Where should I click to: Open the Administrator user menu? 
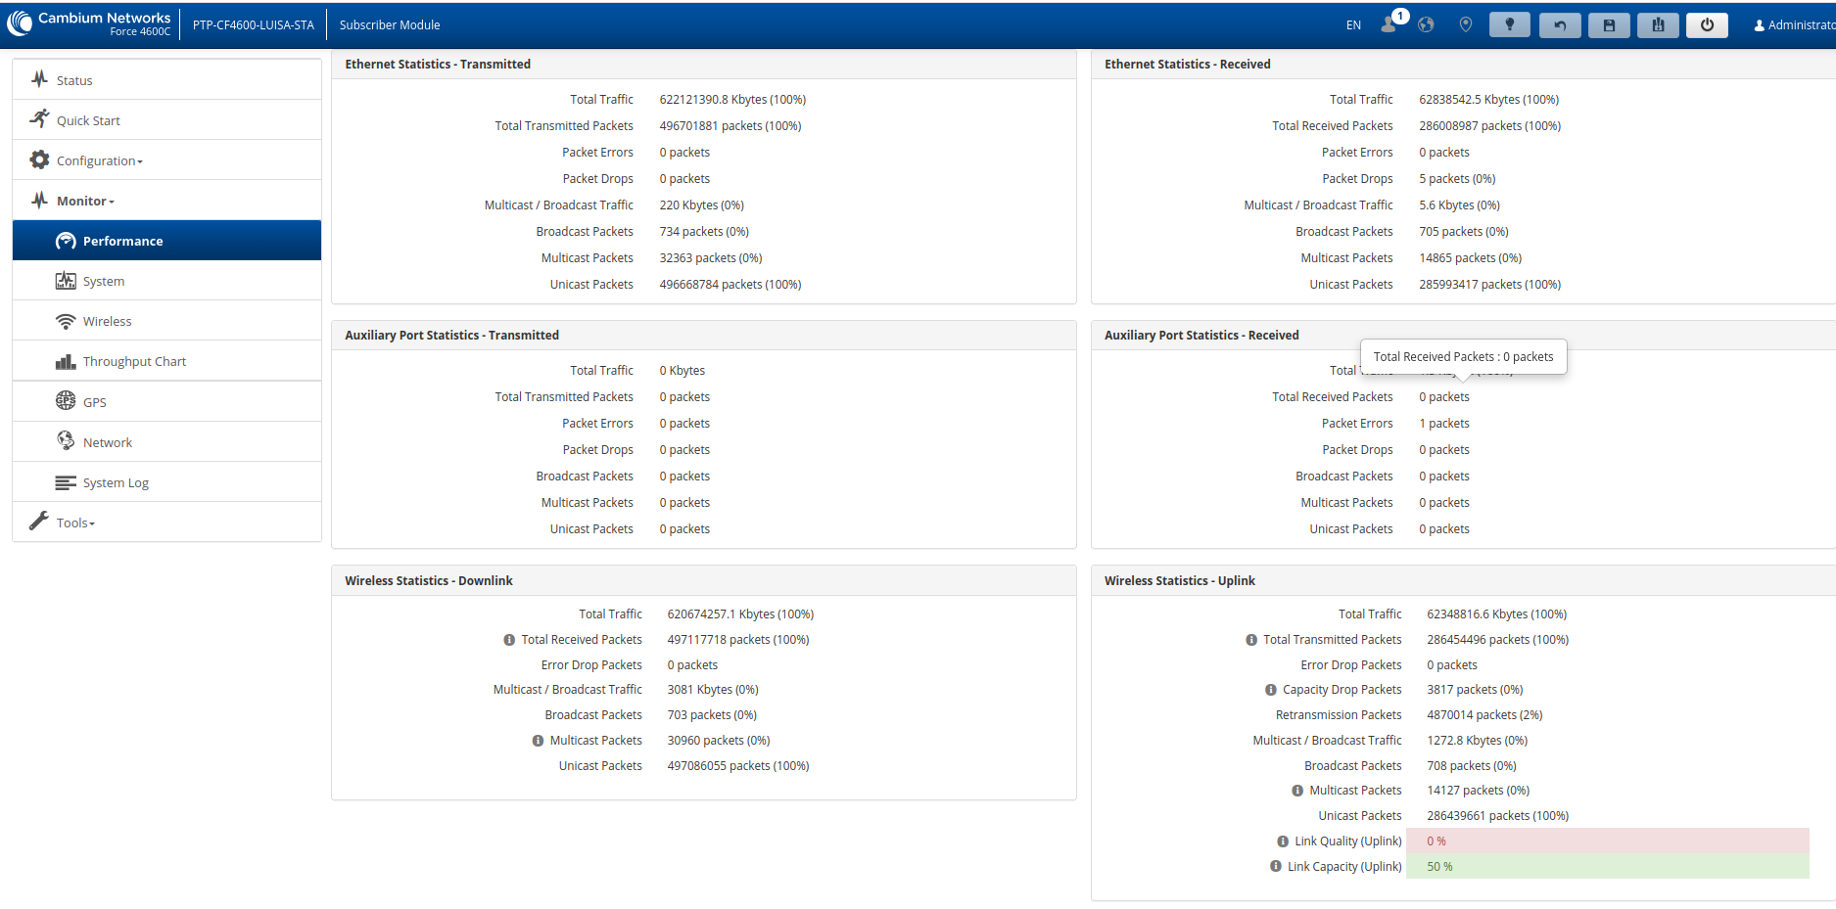coord(1794,25)
